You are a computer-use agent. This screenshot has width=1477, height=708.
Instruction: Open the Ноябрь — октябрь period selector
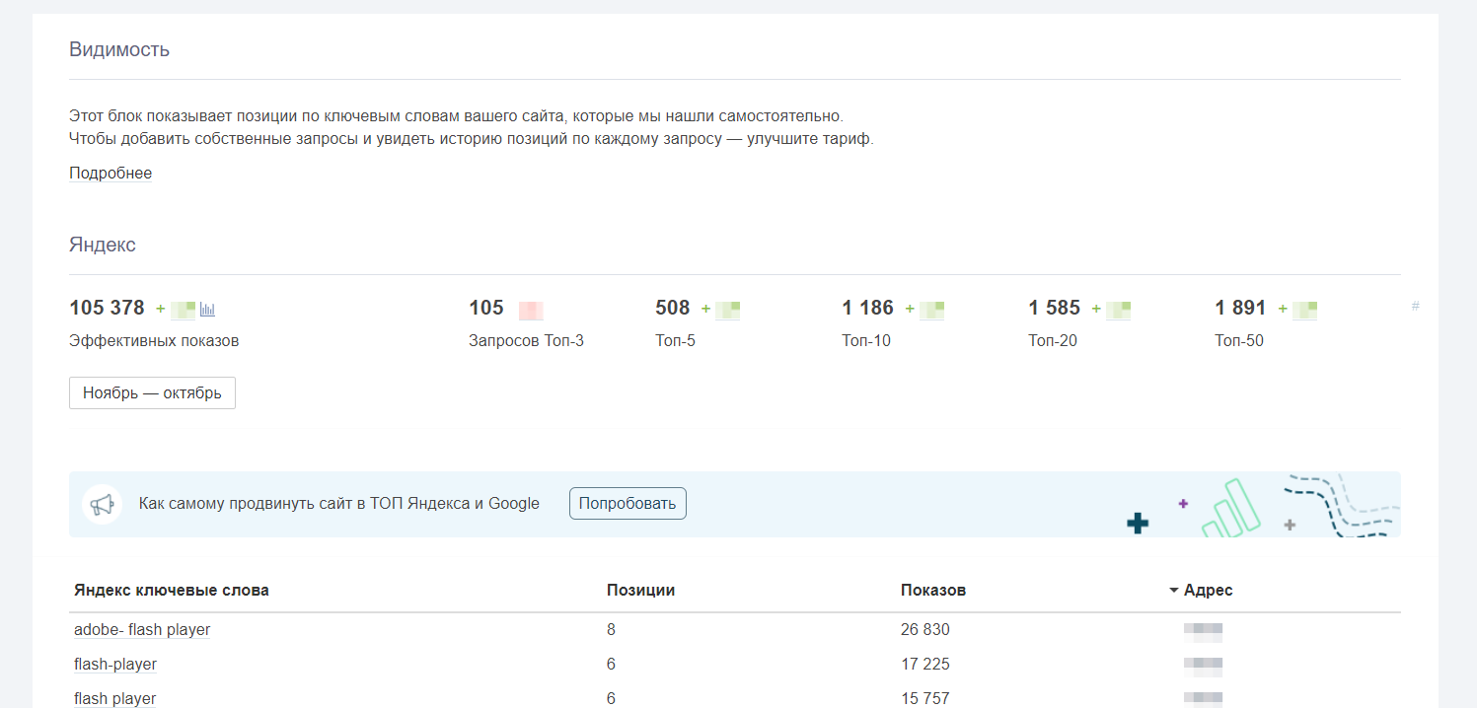click(152, 392)
